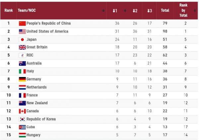Image resolution: width=199 pixels, height=140 pixels.
Task: Click the China flag icon
Action: 22,23
